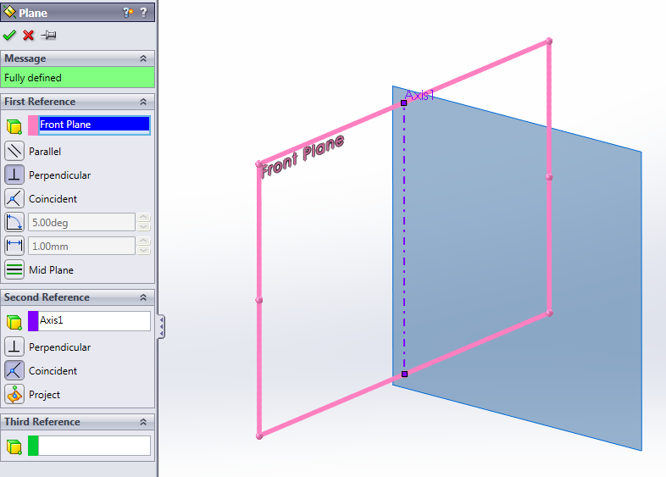Collapse the First Reference section
Viewport: 666px width, 477px height.
tap(143, 102)
